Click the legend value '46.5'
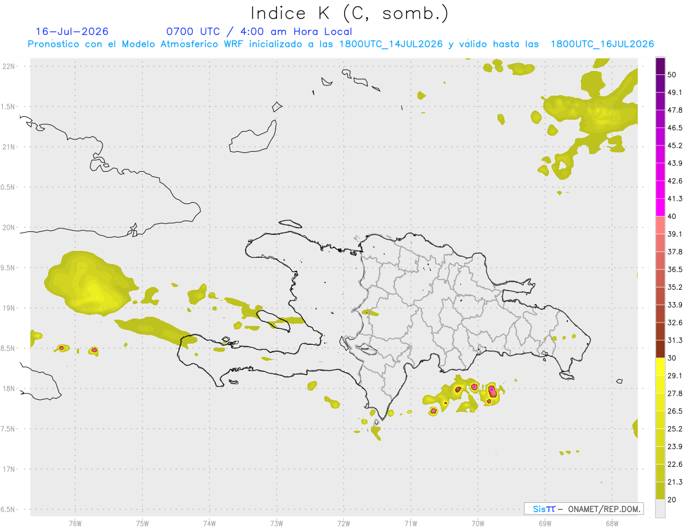This screenshot has height=531, width=687. 675,128
